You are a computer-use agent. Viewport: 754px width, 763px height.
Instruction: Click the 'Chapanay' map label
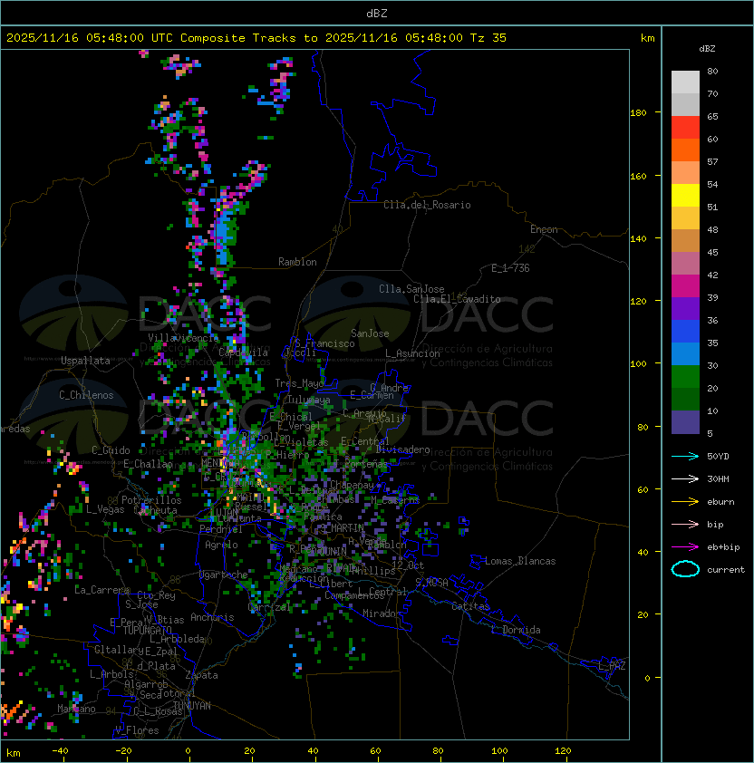point(352,485)
